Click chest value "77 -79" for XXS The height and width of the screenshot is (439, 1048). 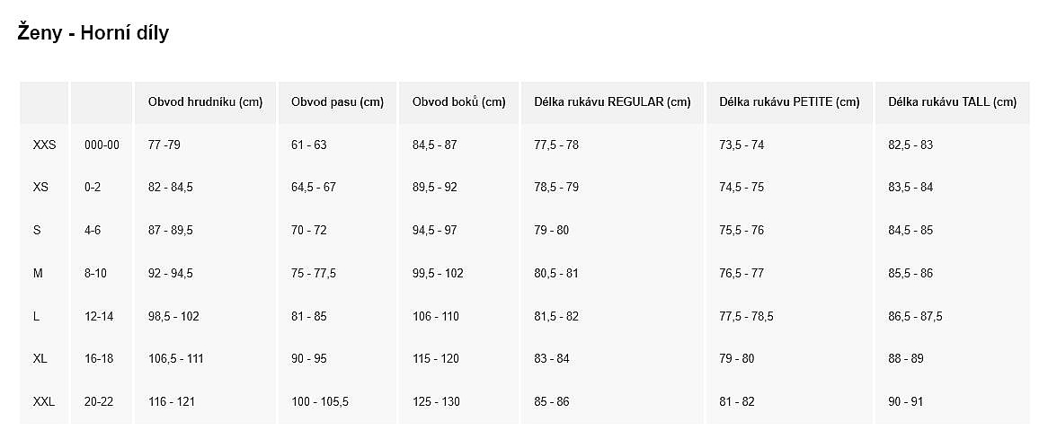(164, 145)
